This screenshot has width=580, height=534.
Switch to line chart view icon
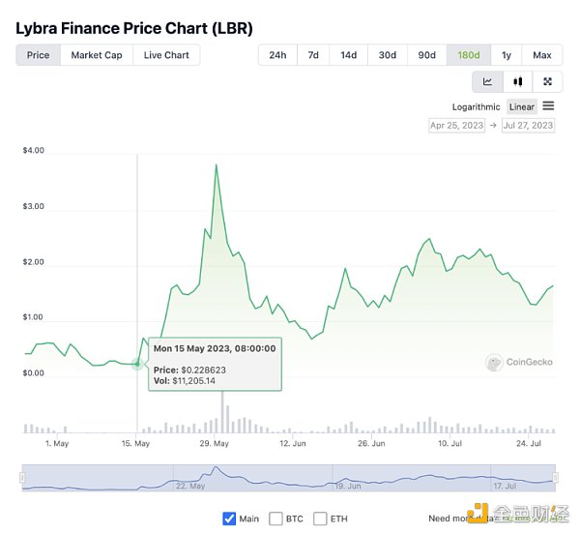click(x=488, y=82)
